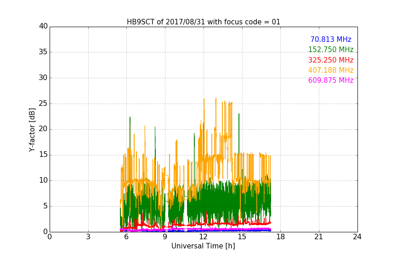Viewport: 397px width, 265px height.
Task: Click the plot title HB9SCT of 2017/08/31
Action: pyautogui.click(x=204, y=22)
